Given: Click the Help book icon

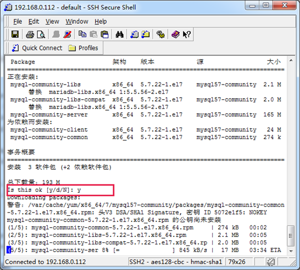Looking at the screenshot, I should point(175,35).
